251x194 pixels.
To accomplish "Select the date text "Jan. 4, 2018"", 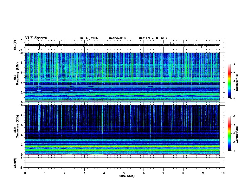I will point(88,38).
